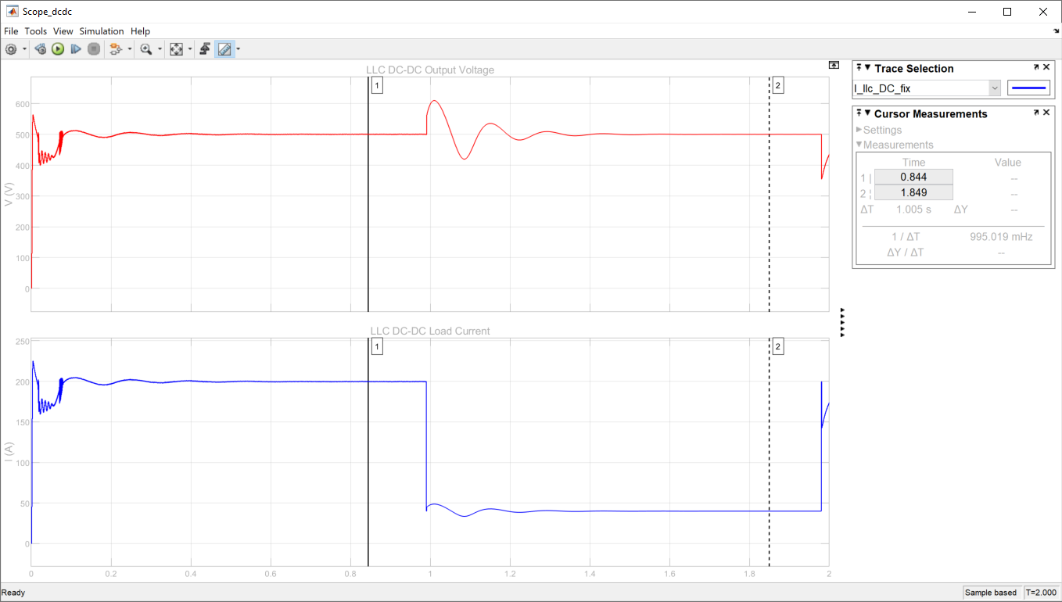Screen dimensions: 1062x602
Task: Select cursor 1 flag on Output Voltage plot
Action: click(x=377, y=85)
